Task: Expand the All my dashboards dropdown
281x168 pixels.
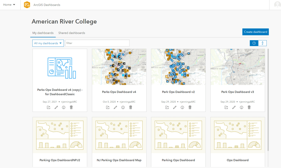Action: [48, 43]
